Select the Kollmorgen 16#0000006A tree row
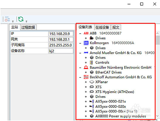This screenshot has width=160, height=121. tap(112, 43)
